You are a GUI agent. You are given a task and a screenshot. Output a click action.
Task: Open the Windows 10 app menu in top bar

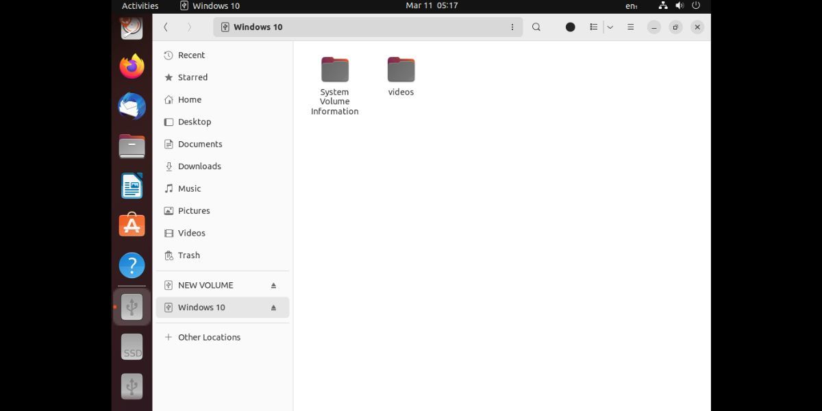click(x=210, y=6)
